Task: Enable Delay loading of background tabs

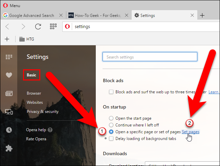Action: 111,139
